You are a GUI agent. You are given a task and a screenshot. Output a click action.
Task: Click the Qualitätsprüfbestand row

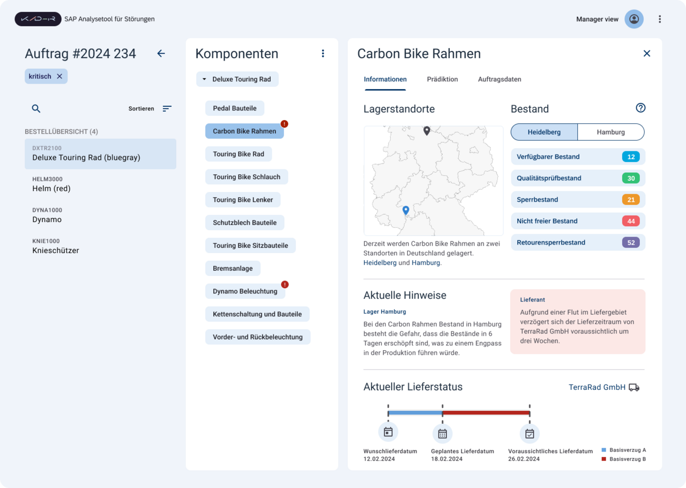(578, 178)
